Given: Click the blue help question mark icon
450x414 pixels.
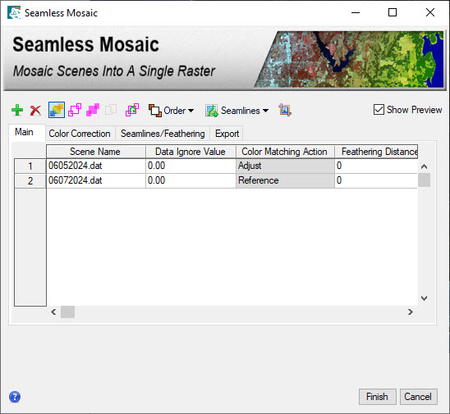Looking at the screenshot, I should [15, 397].
